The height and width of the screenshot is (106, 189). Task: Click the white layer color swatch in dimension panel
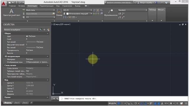pos(68,14)
